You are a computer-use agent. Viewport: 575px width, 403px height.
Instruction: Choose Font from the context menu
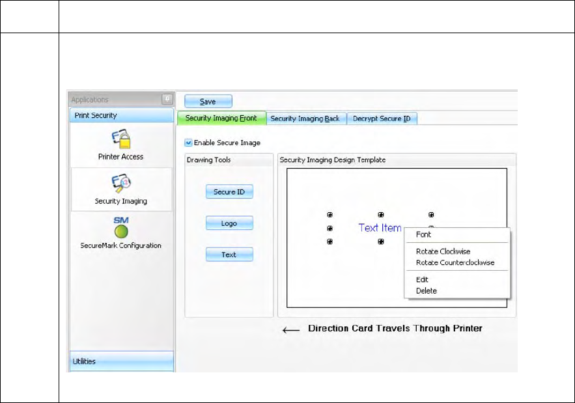tap(423, 234)
